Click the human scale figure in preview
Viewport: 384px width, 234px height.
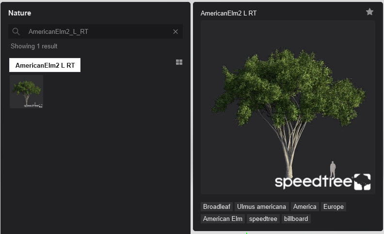tap(333, 169)
